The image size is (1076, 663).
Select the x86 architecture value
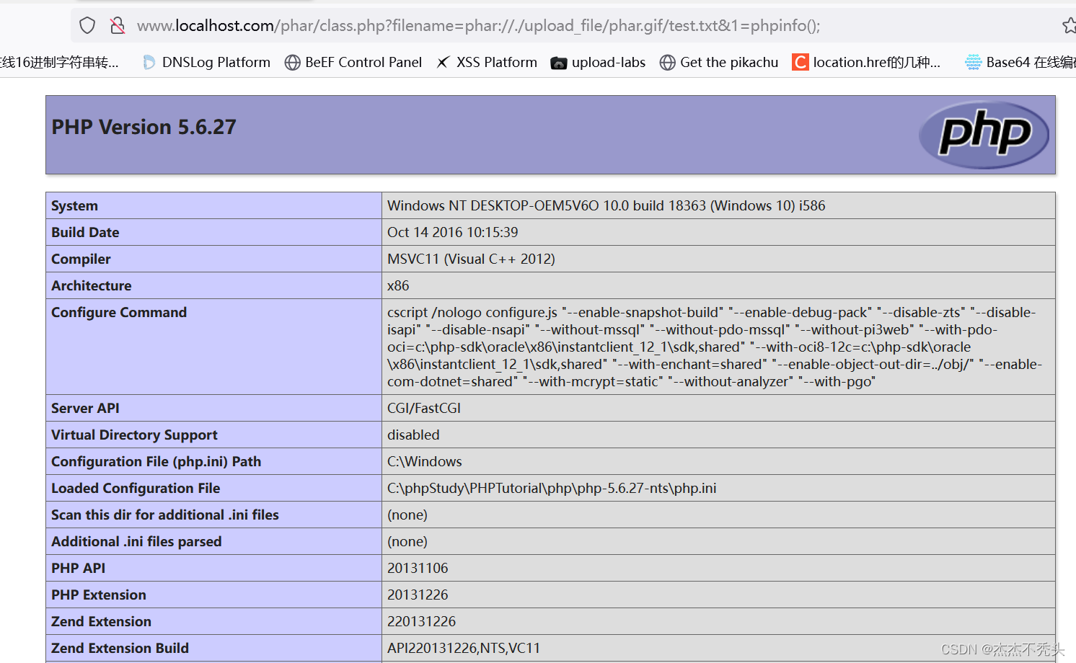(398, 286)
